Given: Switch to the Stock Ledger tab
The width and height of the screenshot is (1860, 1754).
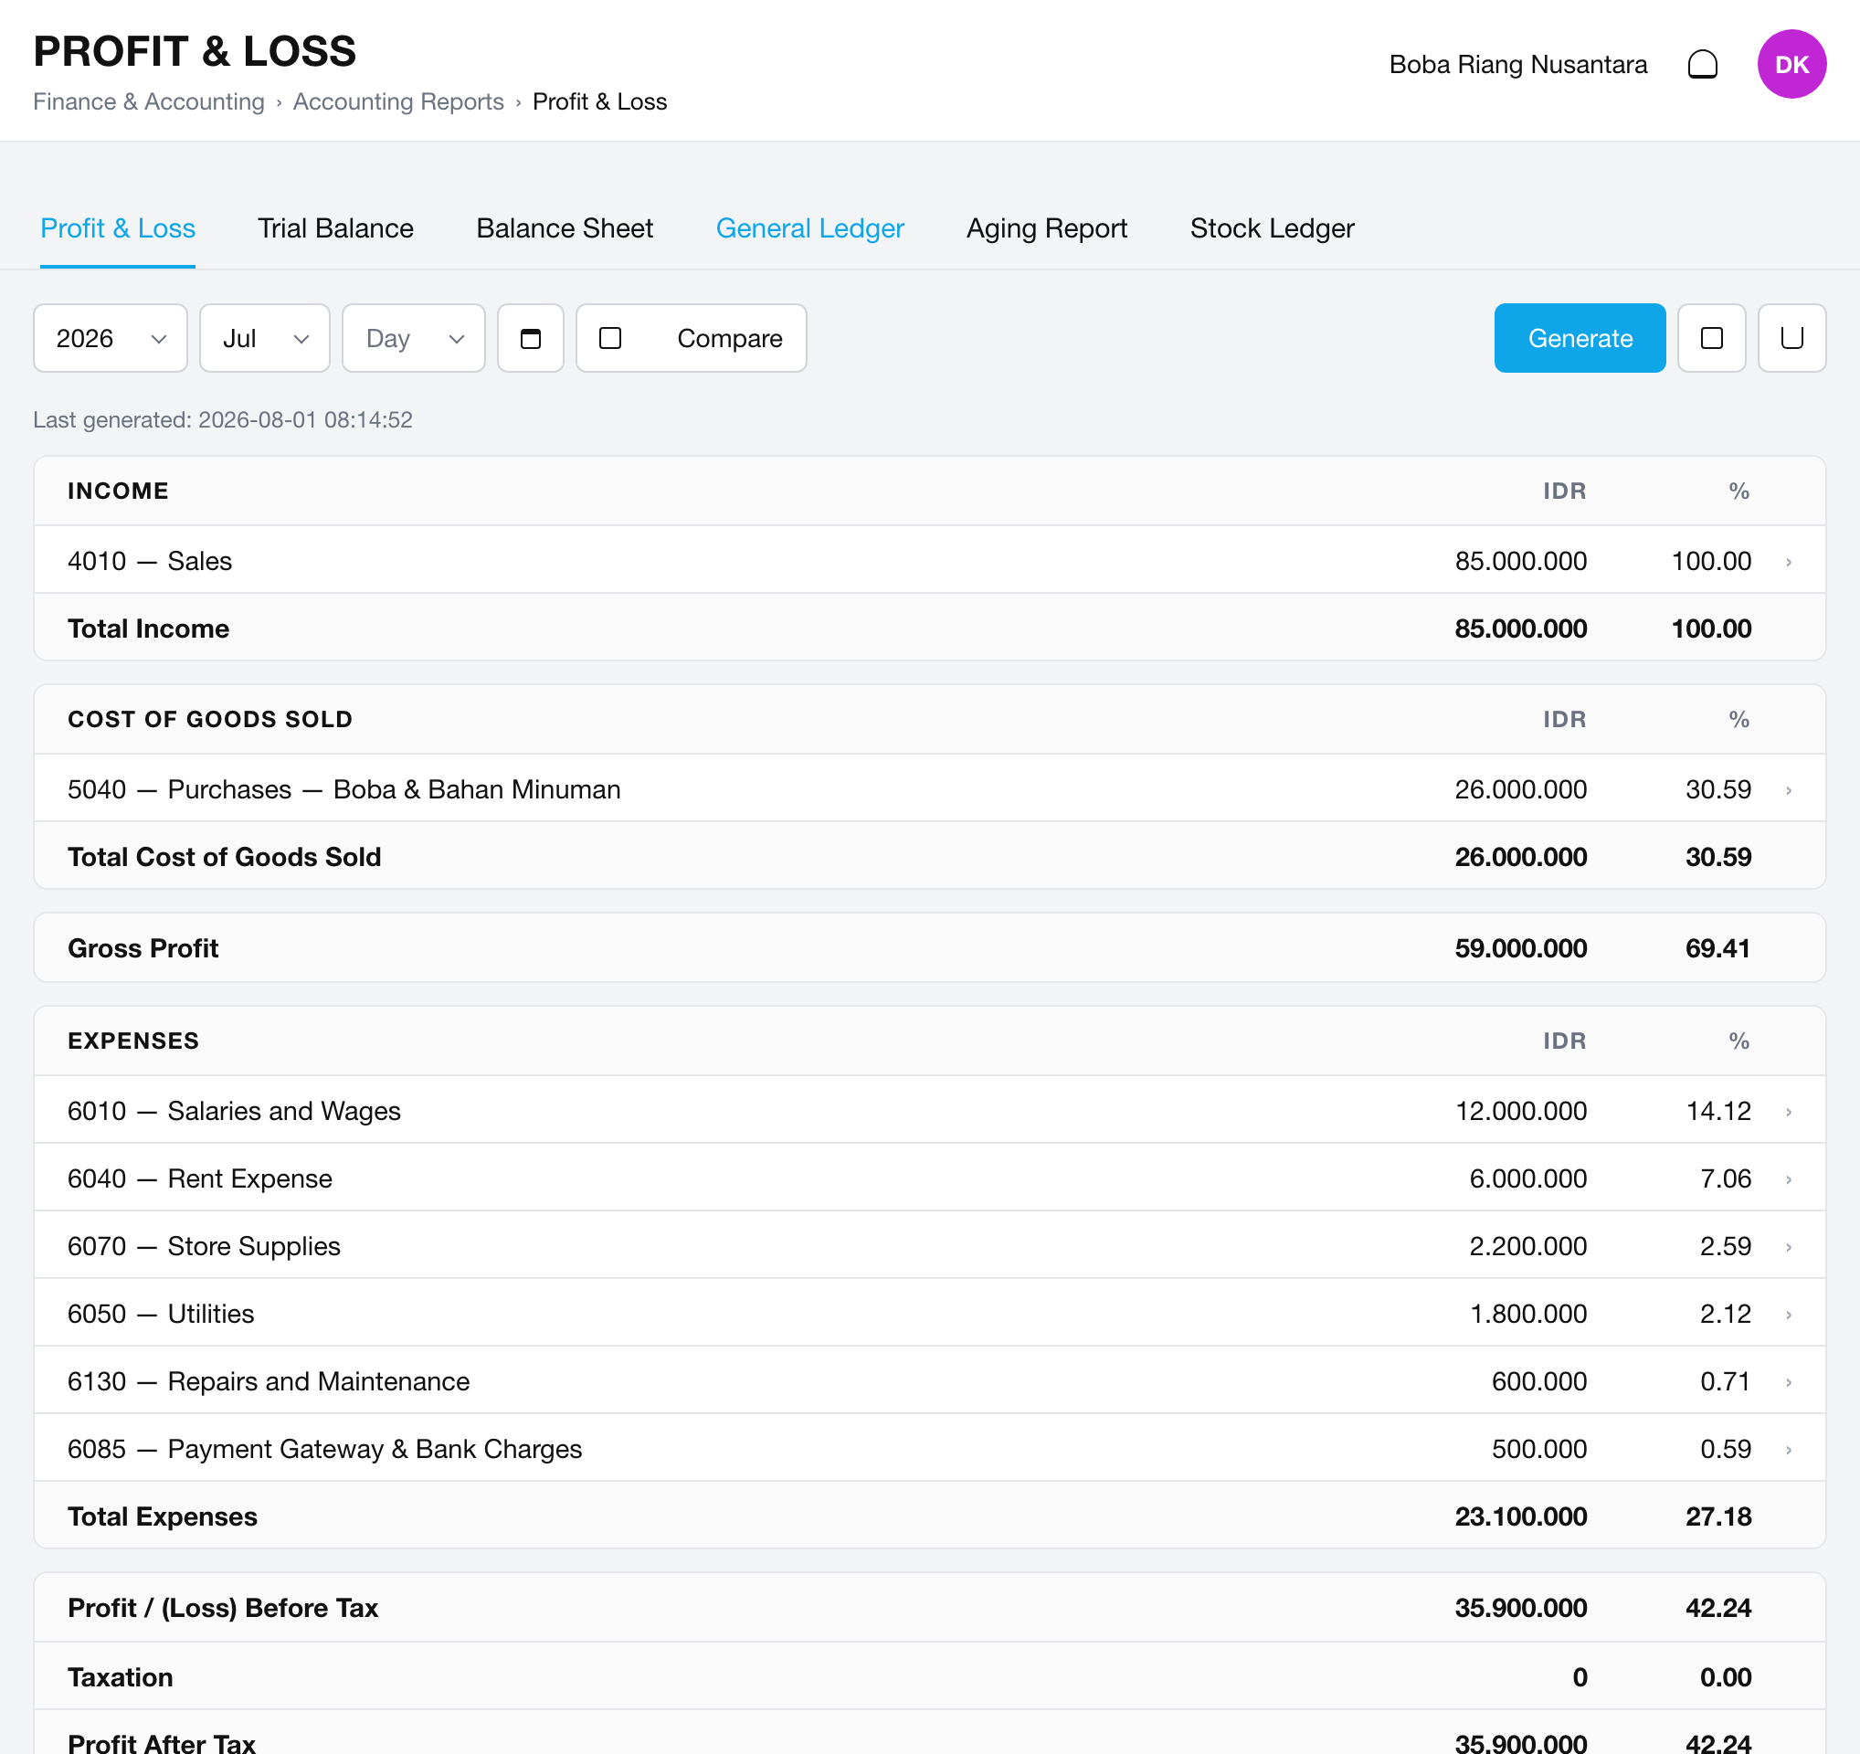Looking at the screenshot, I should [1272, 228].
